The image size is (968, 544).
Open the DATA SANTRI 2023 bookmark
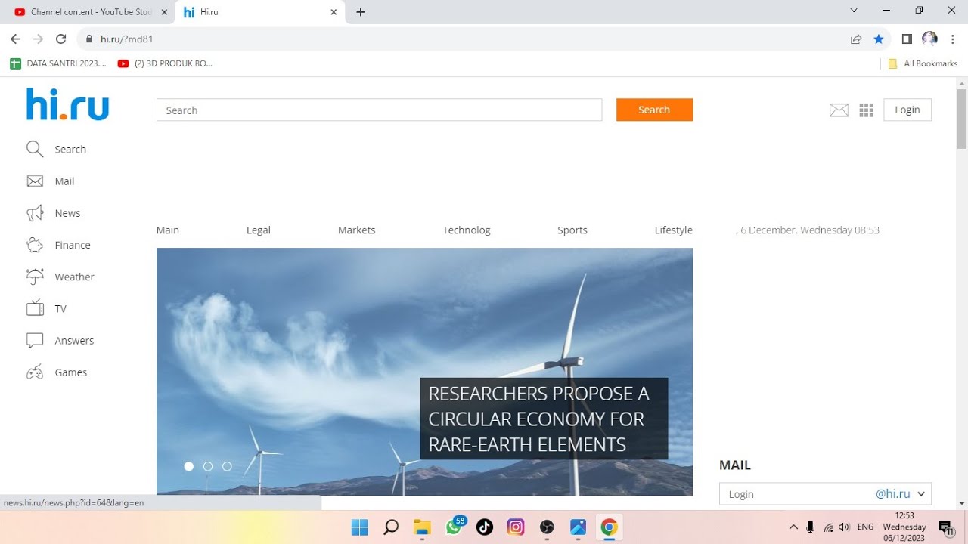click(58, 64)
